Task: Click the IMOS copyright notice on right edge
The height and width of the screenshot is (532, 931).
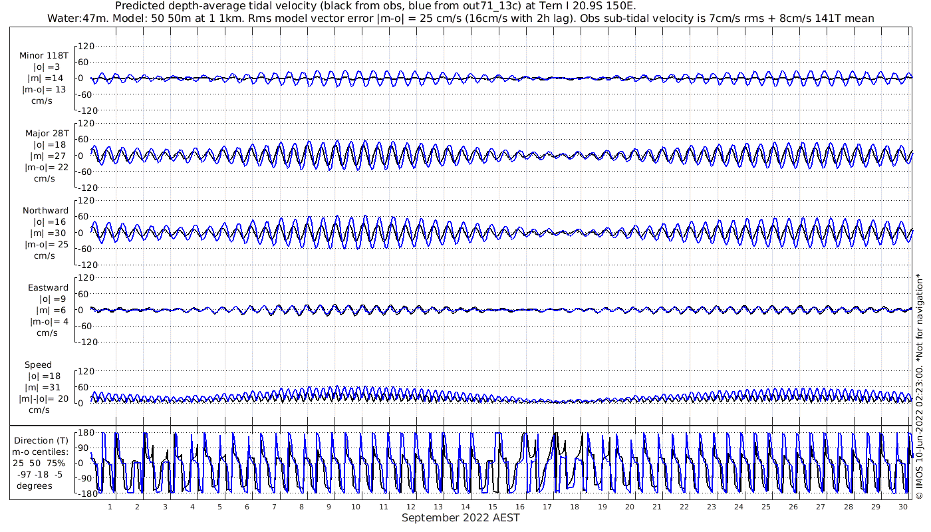Action: tap(919, 386)
